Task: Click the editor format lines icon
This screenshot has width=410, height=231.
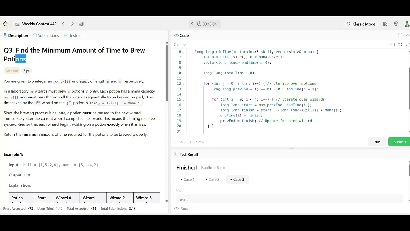Action: (x=385, y=45)
